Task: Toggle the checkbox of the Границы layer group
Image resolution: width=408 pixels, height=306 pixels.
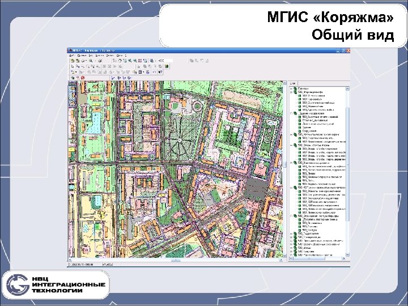Action: coord(291,89)
